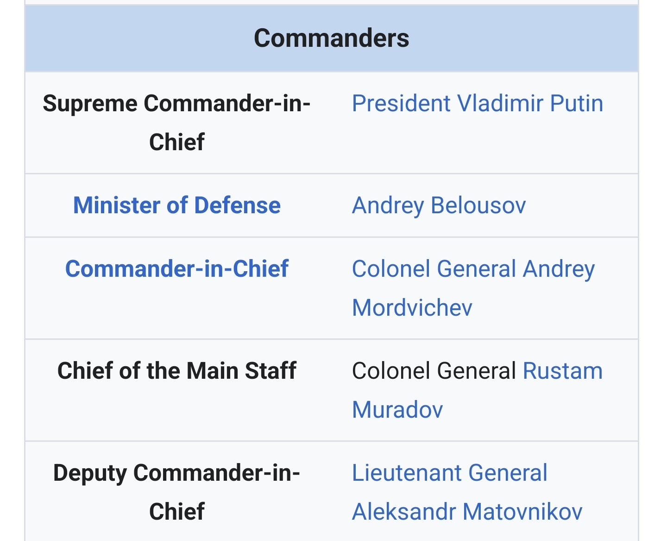Screen dimensions: 667x541
Task: Click the Chief of the Main Staff label
Action: [x=176, y=371]
